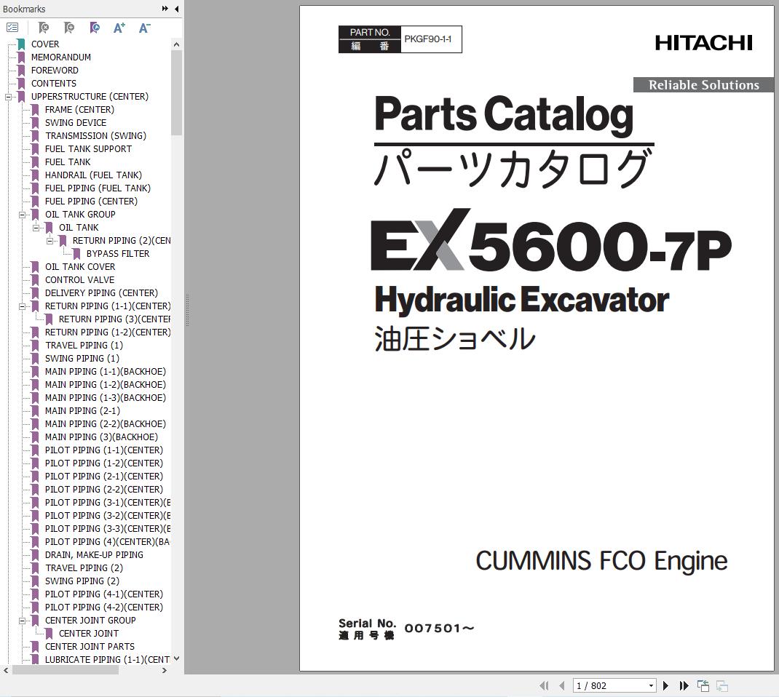Click the panel splitter grip handle
Viewport: 779px width, 697px height.
(187, 310)
